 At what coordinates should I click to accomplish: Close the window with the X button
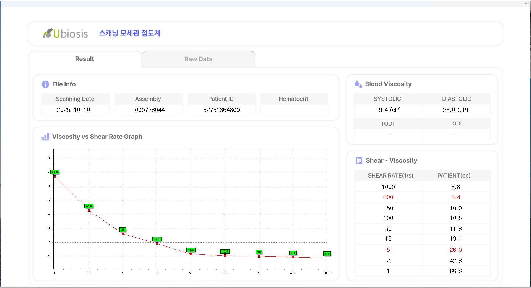point(526,4)
